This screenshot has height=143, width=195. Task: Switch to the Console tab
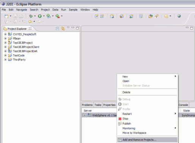click(x=183, y=105)
